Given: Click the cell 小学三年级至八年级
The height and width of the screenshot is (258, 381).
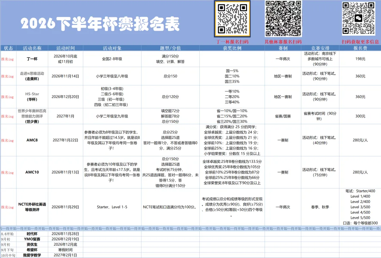Looking at the screenshot, I should tap(112, 76).
